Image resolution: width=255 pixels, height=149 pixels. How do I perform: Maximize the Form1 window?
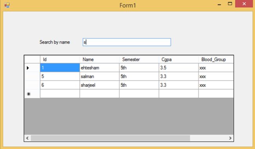230,4
